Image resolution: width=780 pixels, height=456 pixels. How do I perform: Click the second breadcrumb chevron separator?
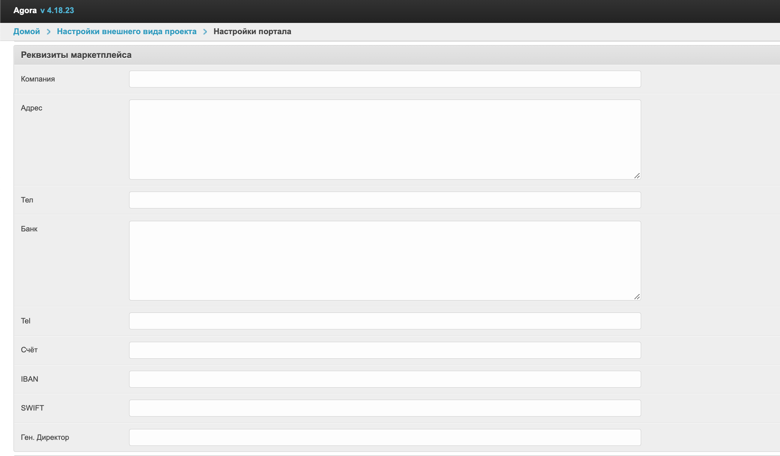click(x=205, y=32)
